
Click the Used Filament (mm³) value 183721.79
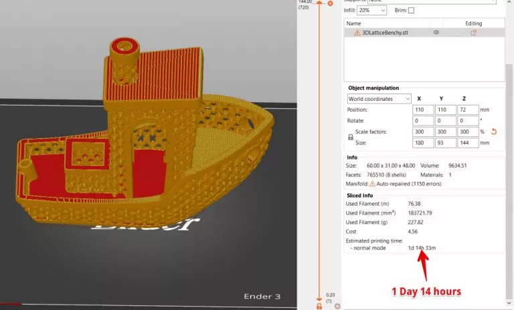point(420,213)
